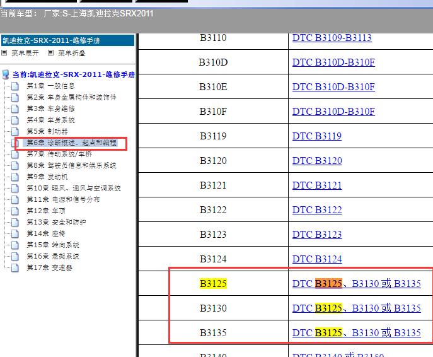
Task: Click the page icon for 第3章 车身维修
Action: coord(15,108)
